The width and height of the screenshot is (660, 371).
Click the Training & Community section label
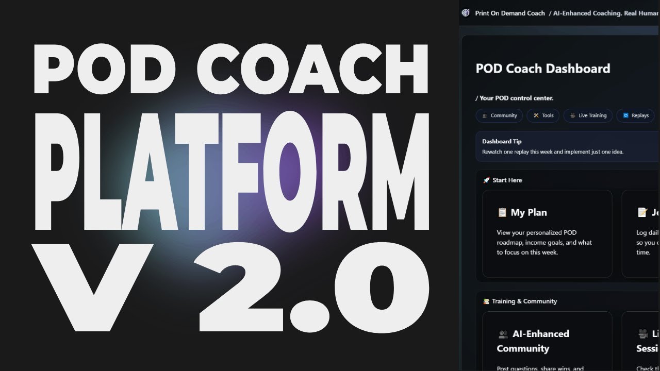click(524, 301)
